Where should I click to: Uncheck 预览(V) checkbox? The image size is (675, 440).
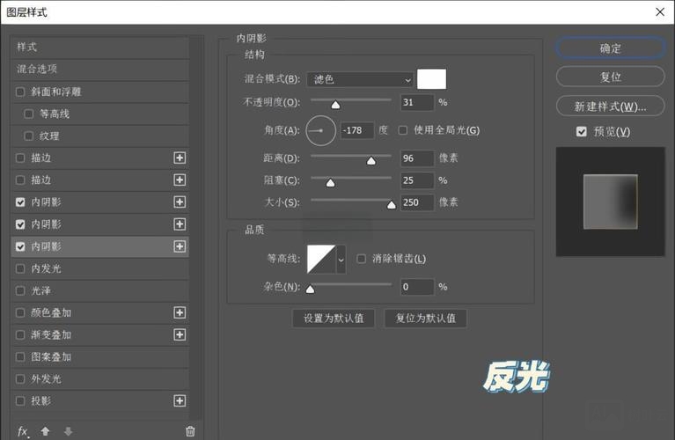point(581,131)
